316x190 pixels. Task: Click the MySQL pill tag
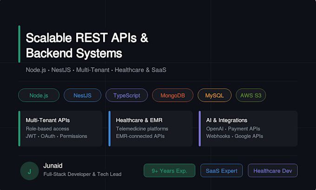tap(214, 95)
